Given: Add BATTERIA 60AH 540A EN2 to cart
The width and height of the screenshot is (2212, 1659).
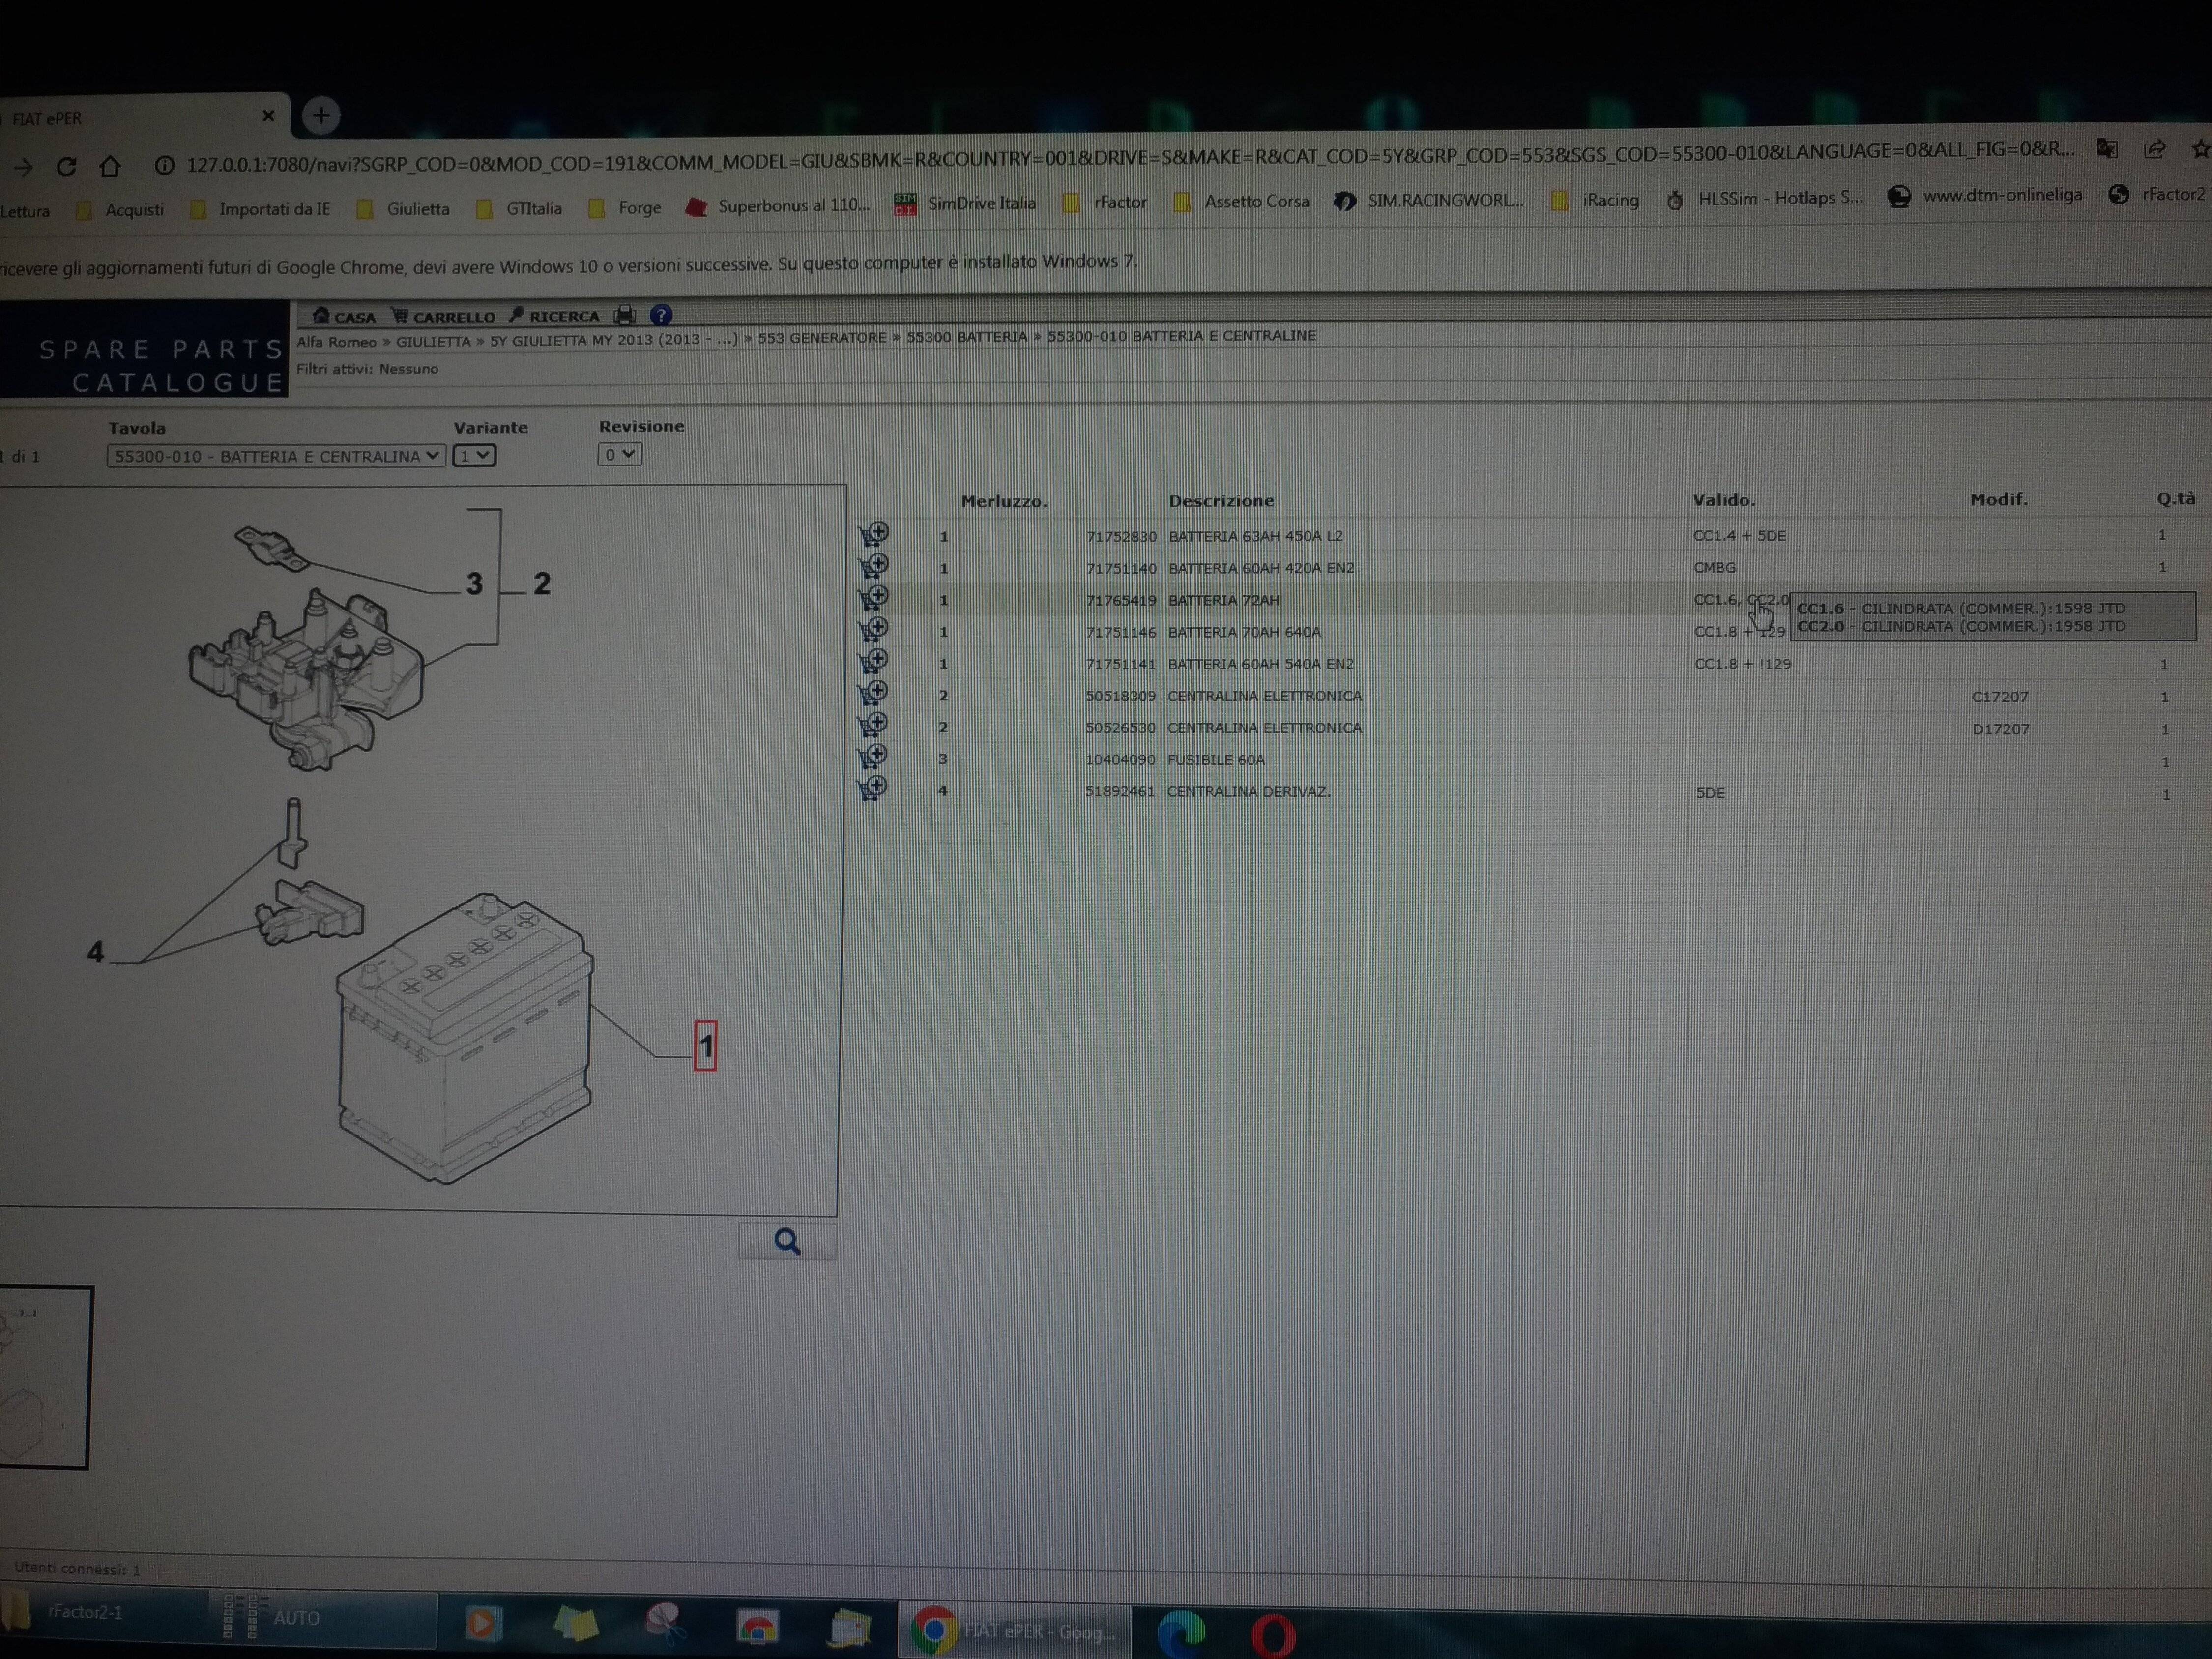Looking at the screenshot, I should [x=873, y=661].
